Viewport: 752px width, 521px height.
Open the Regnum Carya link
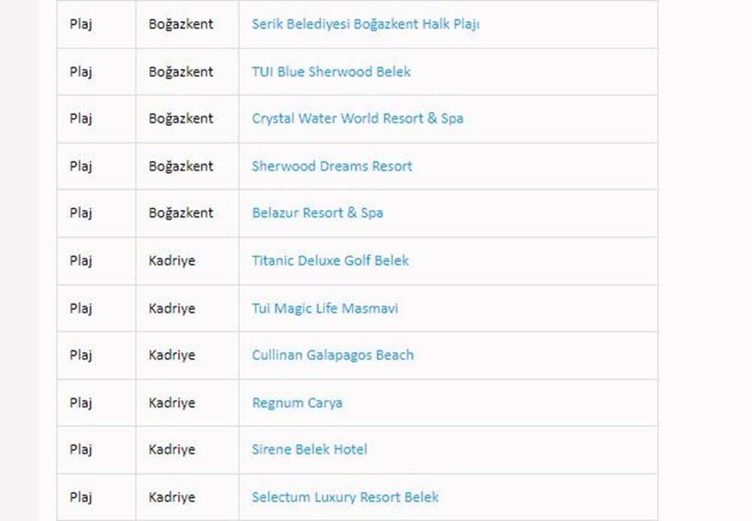coord(297,403)
